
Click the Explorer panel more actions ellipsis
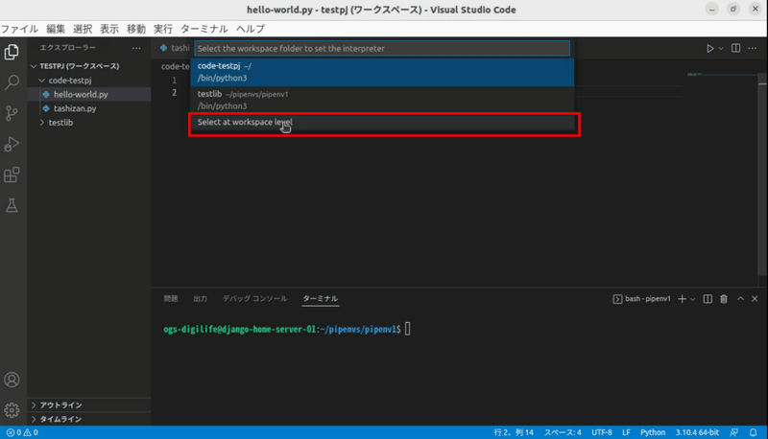coord(136,48)
